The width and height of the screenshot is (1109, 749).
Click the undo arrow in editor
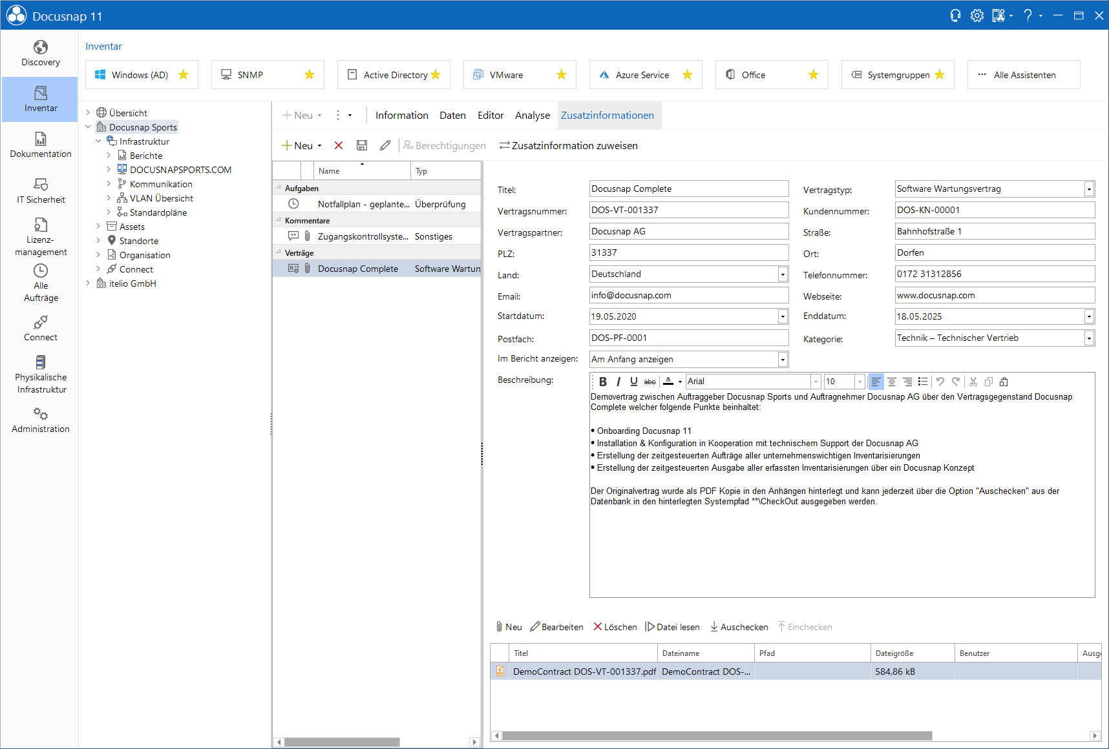click(940, 382)
